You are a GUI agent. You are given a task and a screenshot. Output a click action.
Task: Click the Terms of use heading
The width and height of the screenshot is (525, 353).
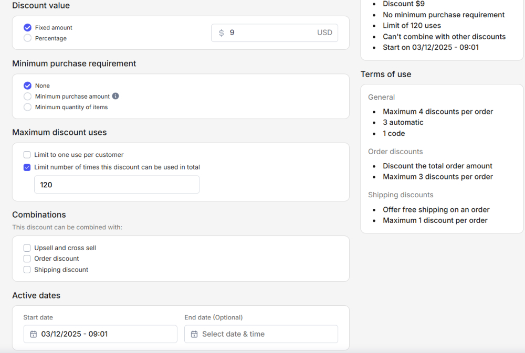(x=386, y=74)
